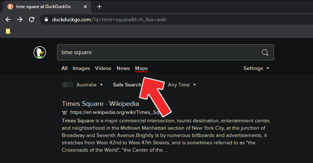
Task: Open the Safe Search dropdown
Action: pos(127,85)
